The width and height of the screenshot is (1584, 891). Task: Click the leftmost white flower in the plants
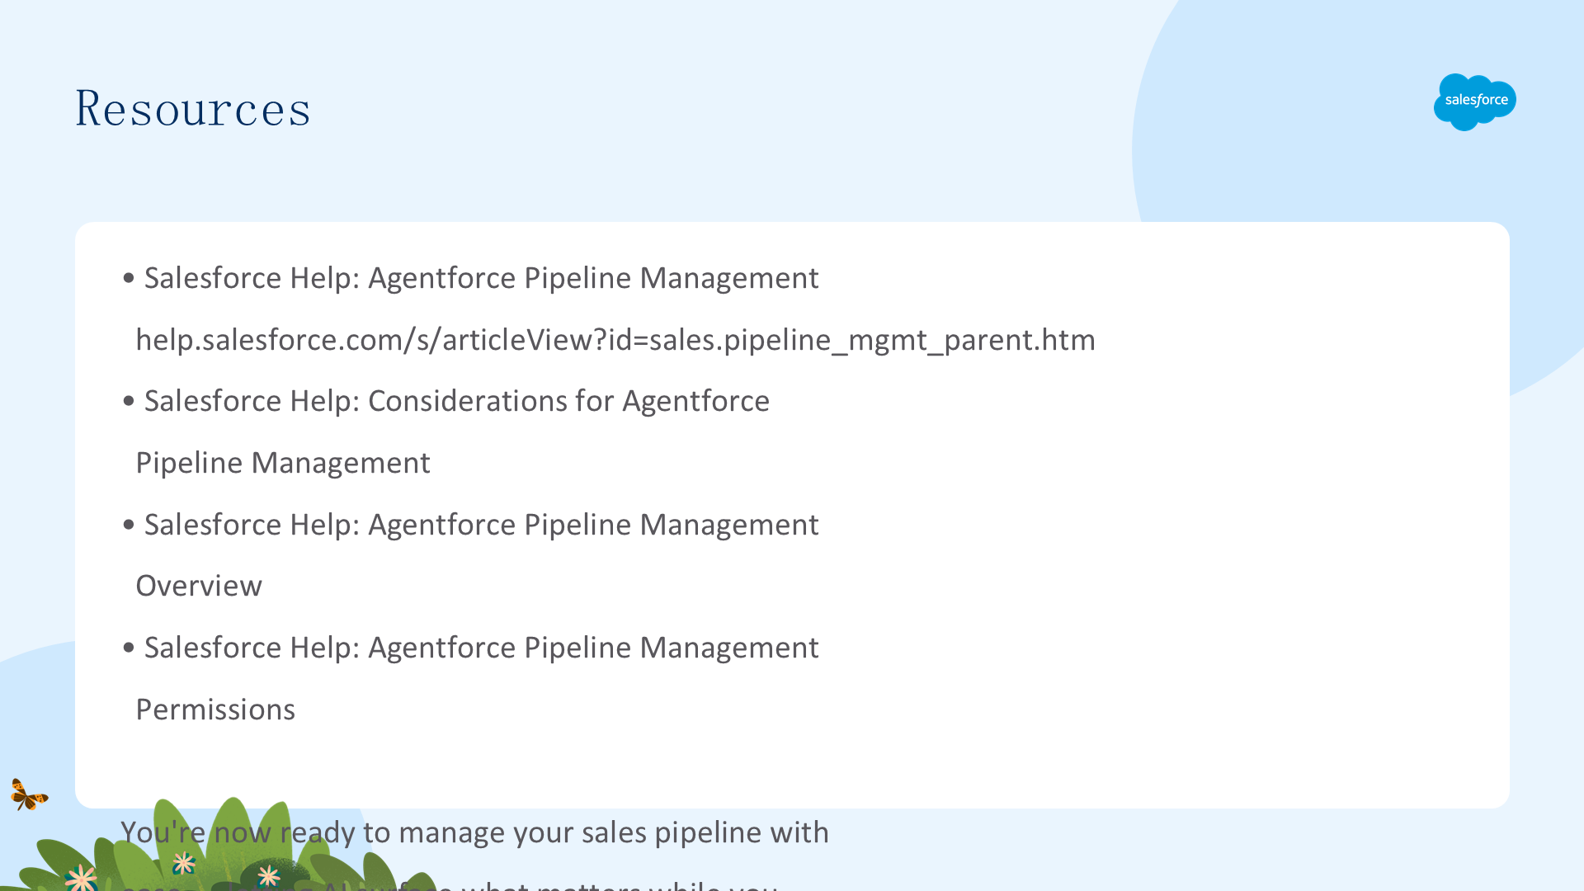pos(81,878)
